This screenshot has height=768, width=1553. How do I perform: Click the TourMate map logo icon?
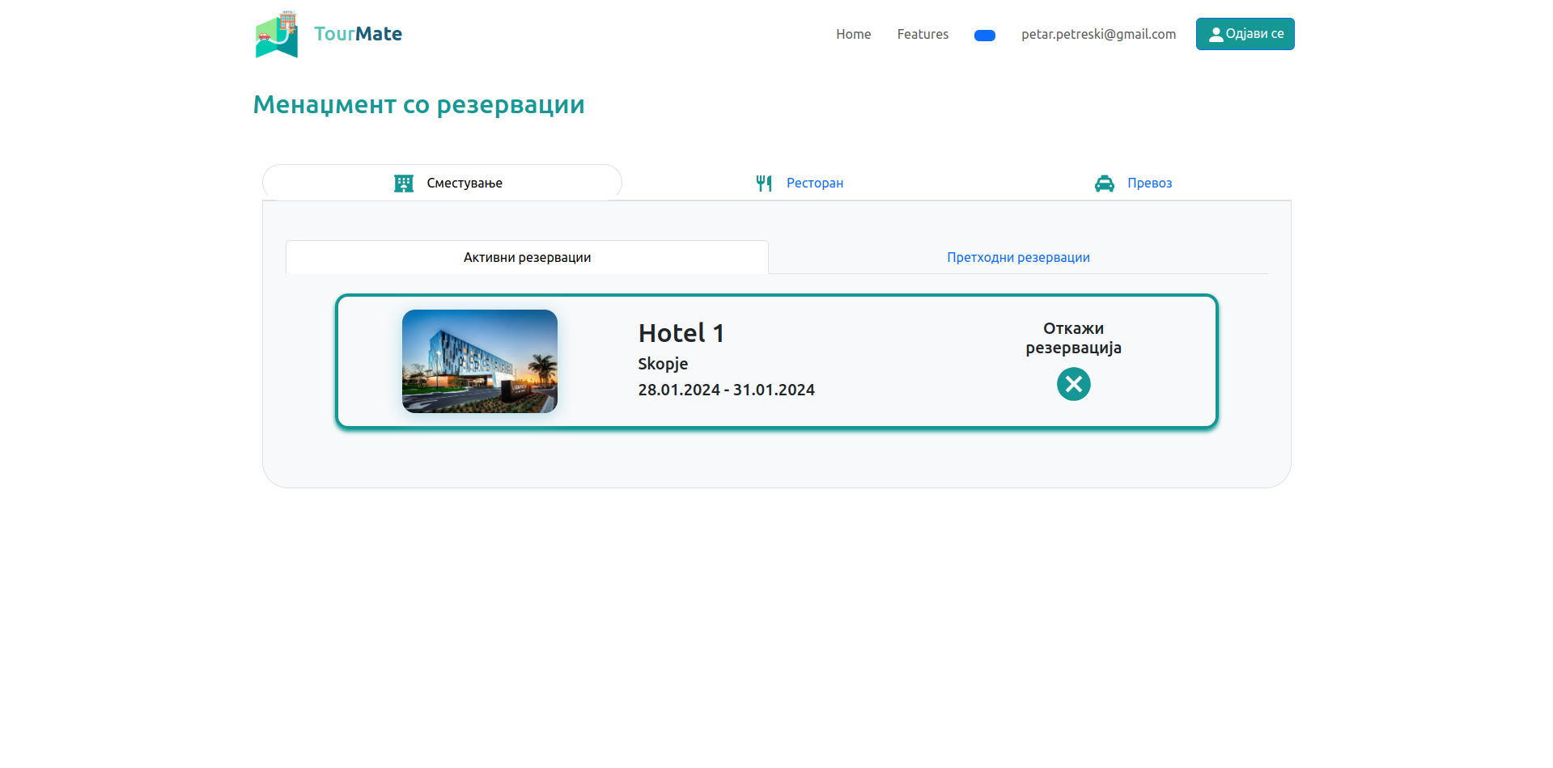(x=277, y=35)
